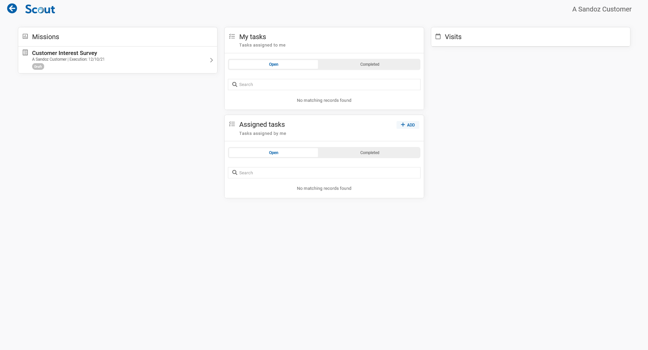Click the Assigned tasks checklist icon
This screenshot has width=648, height=350.
tap(232, 124)
